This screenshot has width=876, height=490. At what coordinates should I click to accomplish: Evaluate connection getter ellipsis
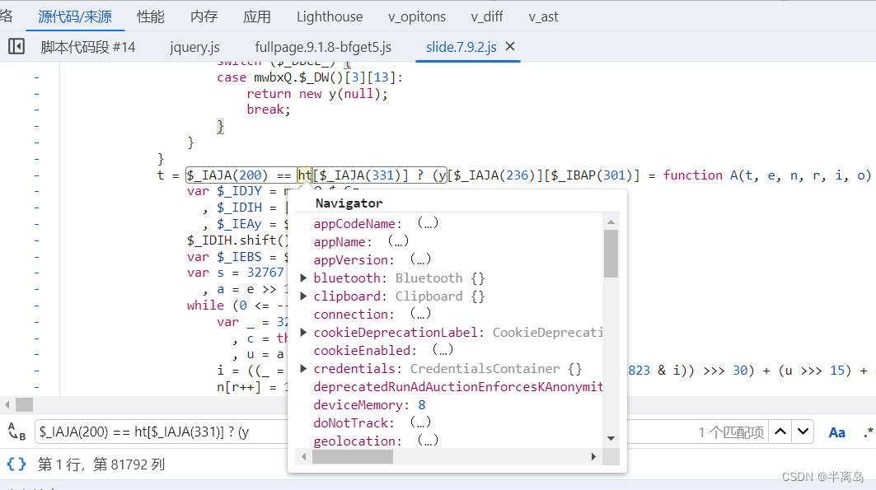(420, 314)
